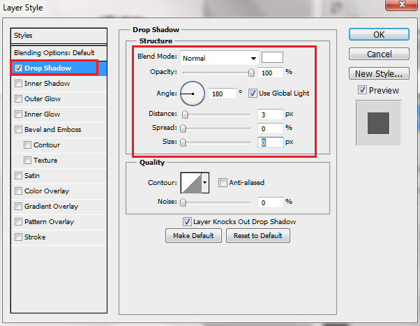Click the New Style... button
Image resolution: width=420 pixels, height=326 pixels.
[379, 73]
